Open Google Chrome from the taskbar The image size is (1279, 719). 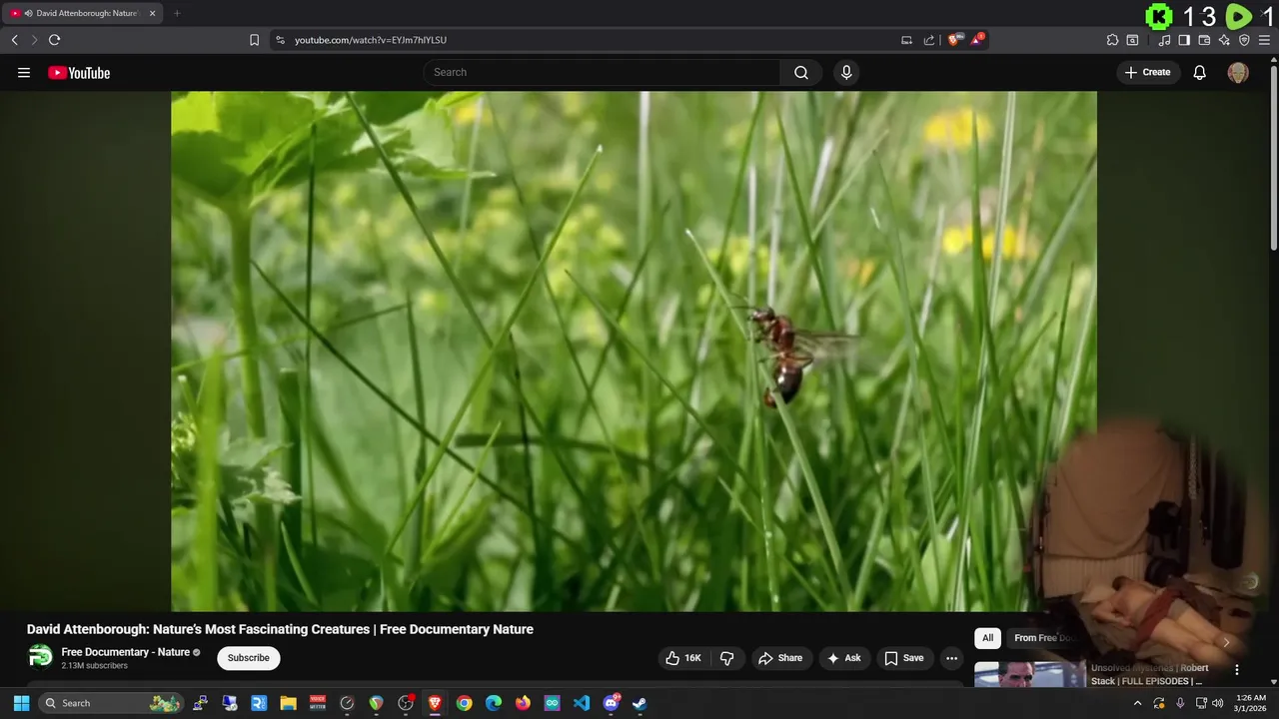click(x=465, y=703)
